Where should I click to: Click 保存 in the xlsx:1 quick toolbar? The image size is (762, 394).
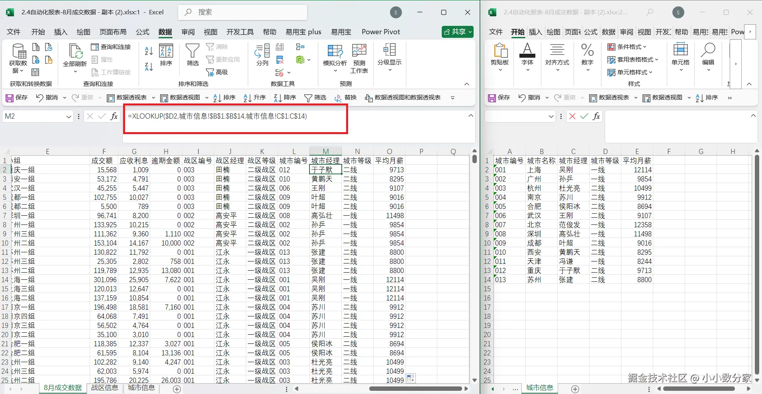17,98
